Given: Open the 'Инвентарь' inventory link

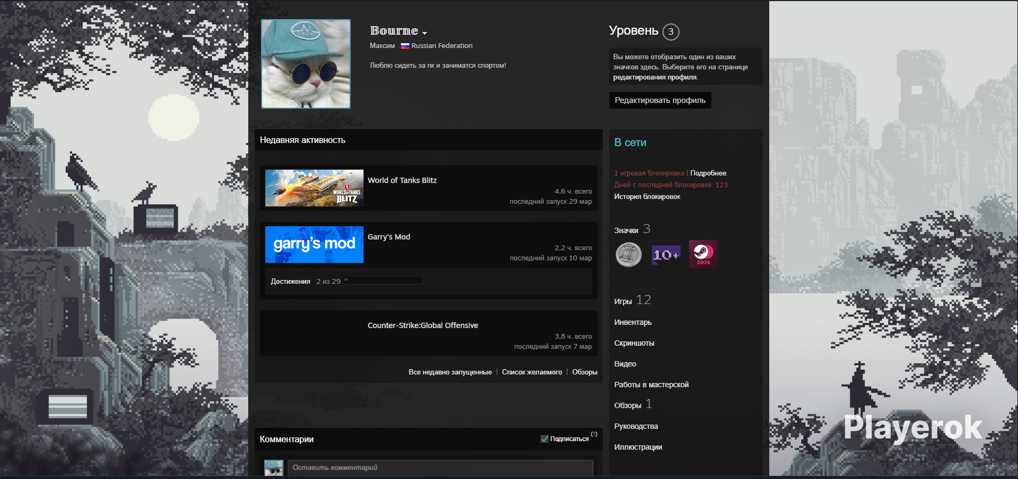Looking at the screenshot, I should point(633,322).
